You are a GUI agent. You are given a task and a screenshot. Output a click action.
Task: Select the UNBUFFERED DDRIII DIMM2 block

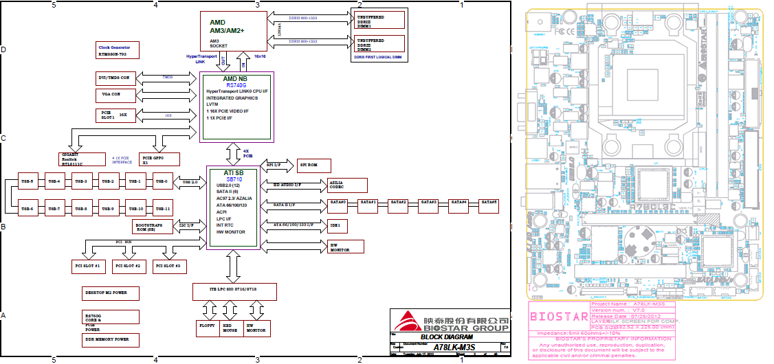(x=379, y=43)
